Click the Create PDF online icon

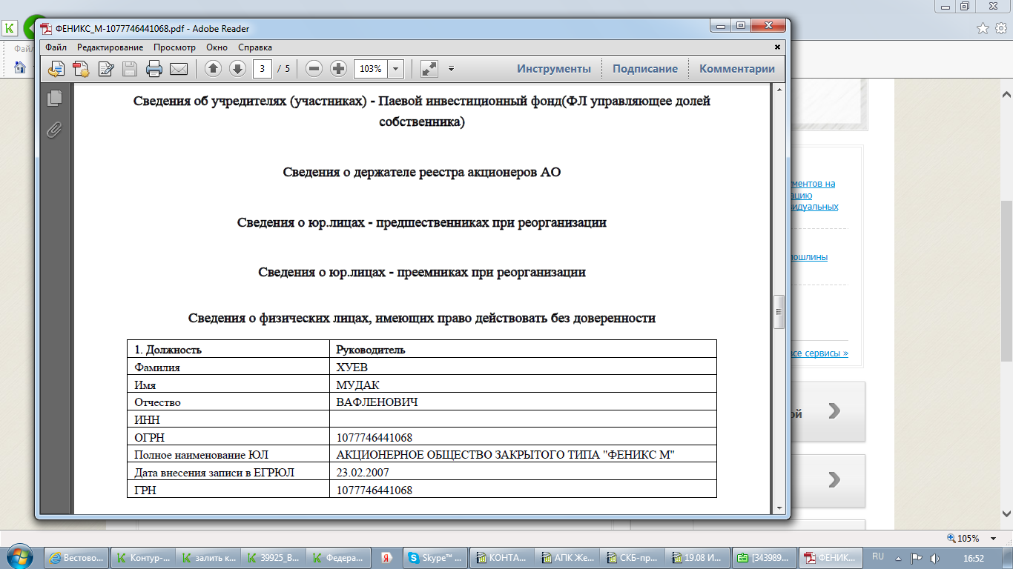click(x=81, y=69)
